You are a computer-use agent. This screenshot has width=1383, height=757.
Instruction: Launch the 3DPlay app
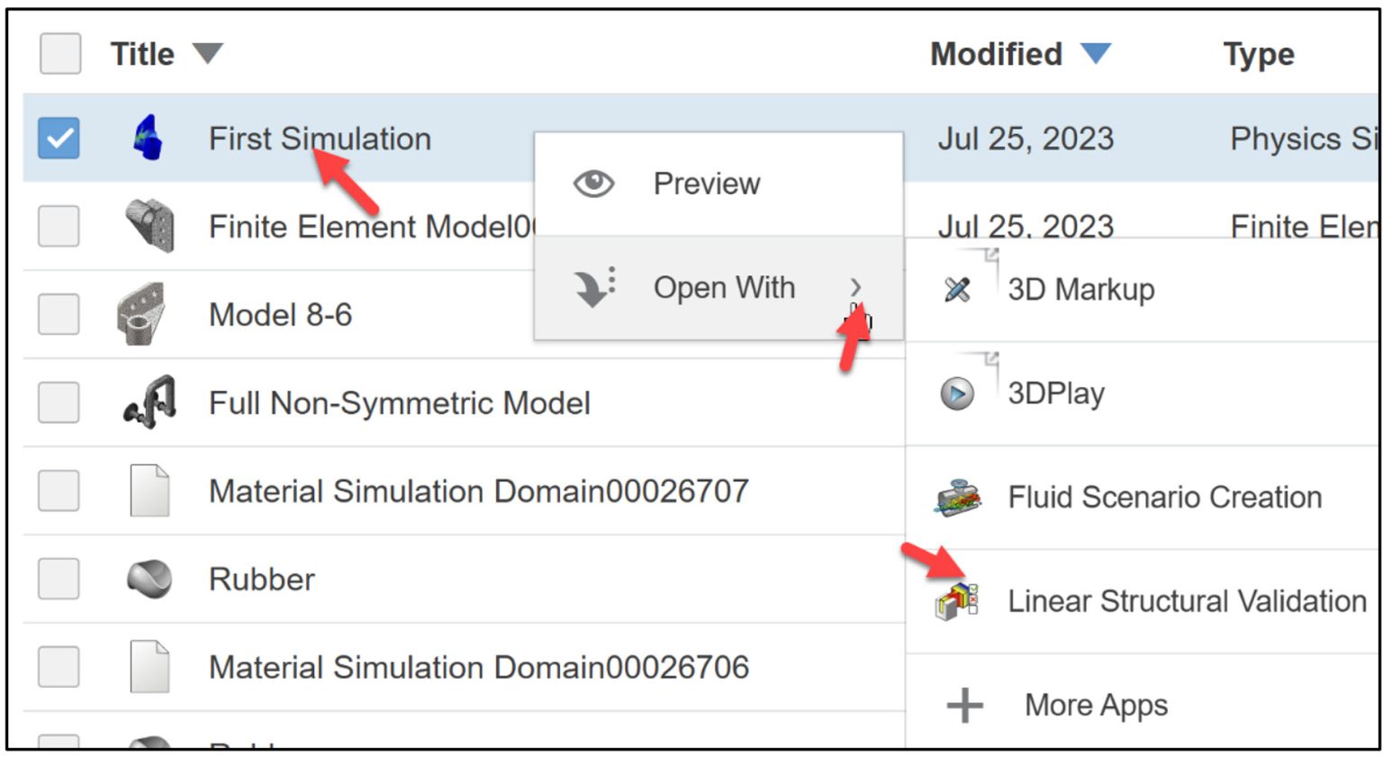click(x=1056, y=392)
